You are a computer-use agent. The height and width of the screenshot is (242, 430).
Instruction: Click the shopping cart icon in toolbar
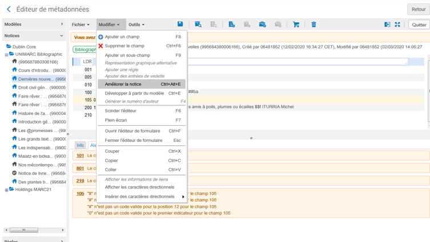click(x=296, y=24)
